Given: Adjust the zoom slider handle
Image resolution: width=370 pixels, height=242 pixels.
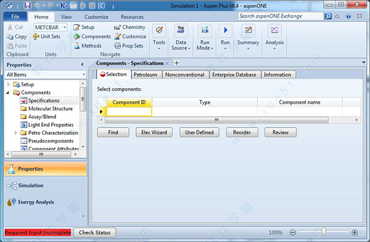Looking at the screenshot, I should (x=324, y=232).
